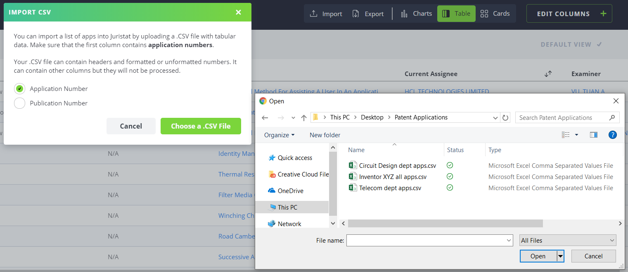Cancel the Open file dialog
The width and height of the screenshot is (628, 272).
pyautogui.click(x=594, y=256)
